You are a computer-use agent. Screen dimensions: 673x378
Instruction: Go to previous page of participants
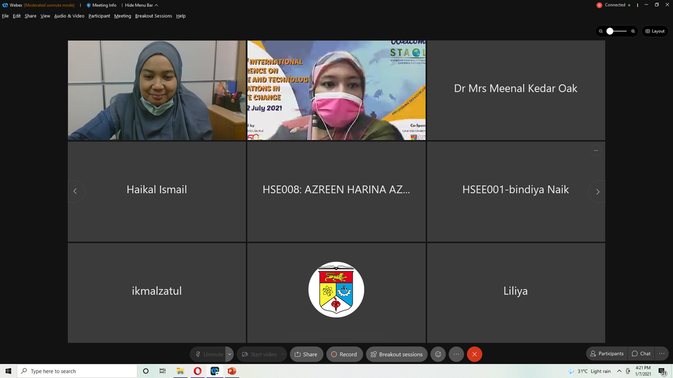pyautogui.click(x=75, y=192)
